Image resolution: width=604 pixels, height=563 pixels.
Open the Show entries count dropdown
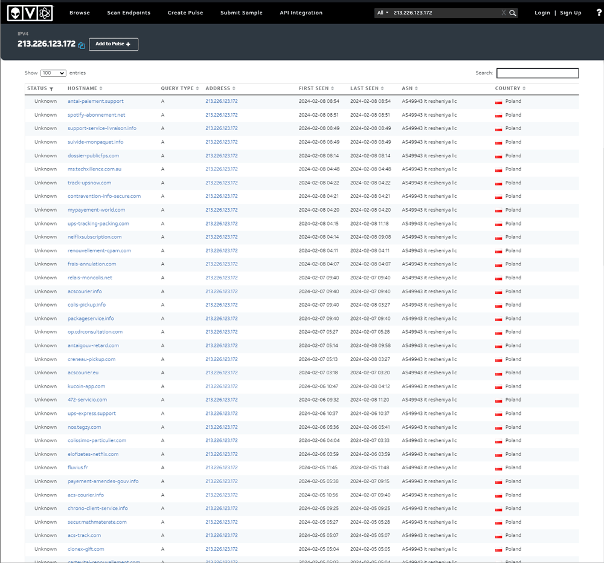point(53,73)
